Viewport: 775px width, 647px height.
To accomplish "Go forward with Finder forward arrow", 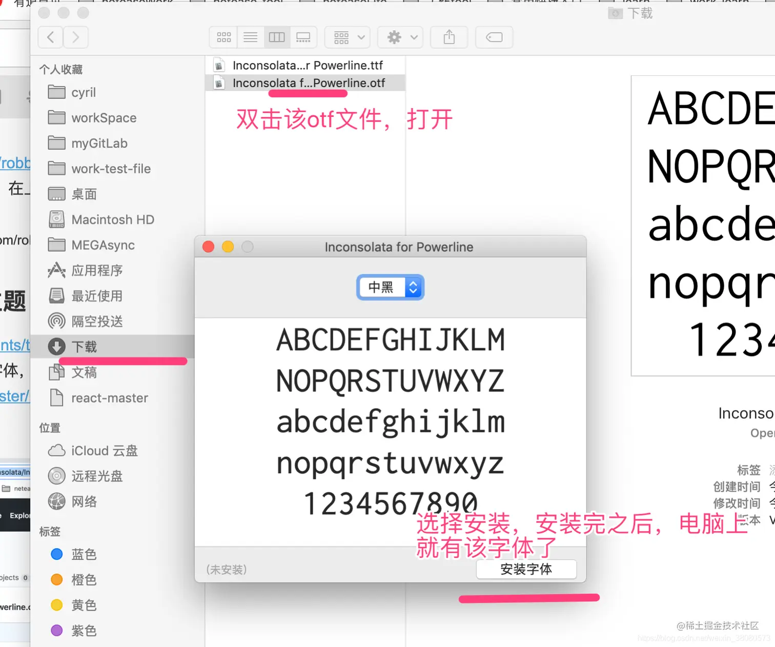I will point(76,37).
